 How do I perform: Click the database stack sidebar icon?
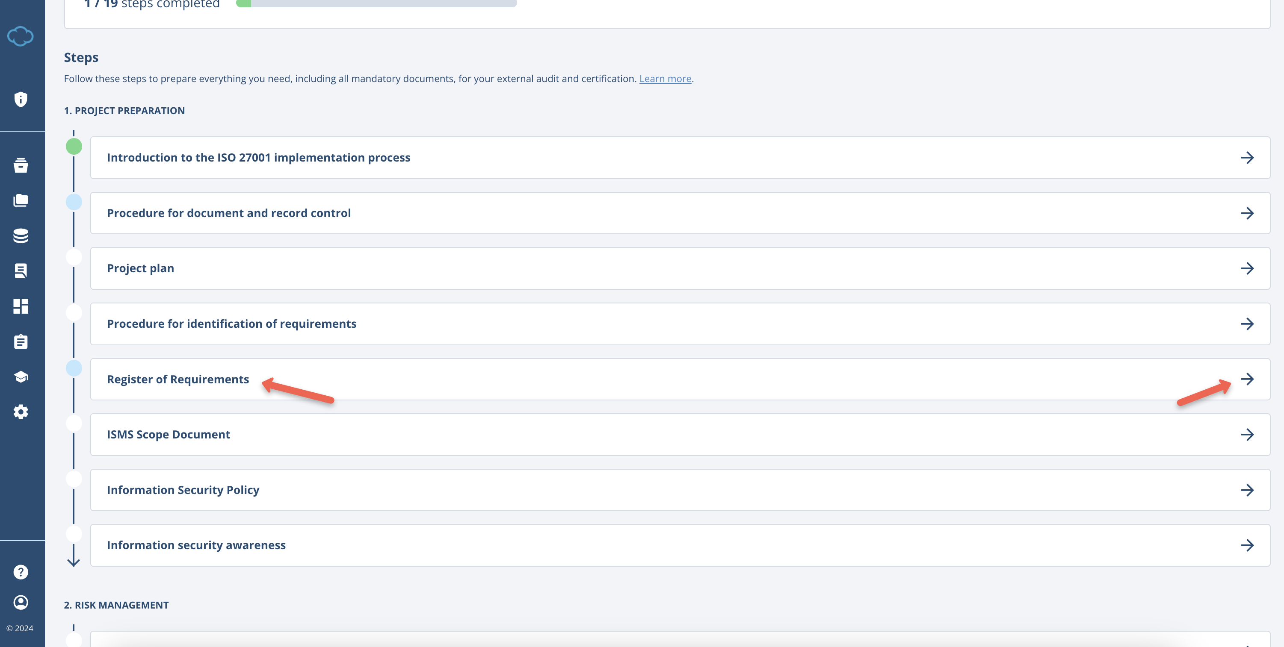(21, 235)
